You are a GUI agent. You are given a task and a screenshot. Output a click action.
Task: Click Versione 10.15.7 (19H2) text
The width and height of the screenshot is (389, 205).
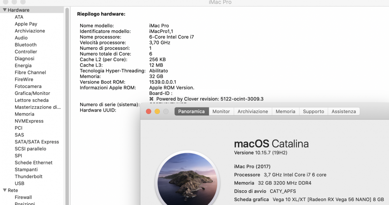261,152
